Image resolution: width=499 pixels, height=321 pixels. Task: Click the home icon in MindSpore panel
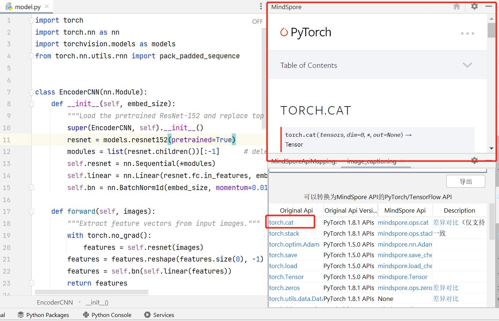point(456,7)
